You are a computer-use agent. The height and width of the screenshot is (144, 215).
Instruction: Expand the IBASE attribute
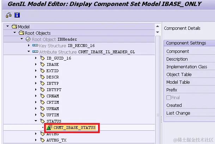(x=36, y=64)
